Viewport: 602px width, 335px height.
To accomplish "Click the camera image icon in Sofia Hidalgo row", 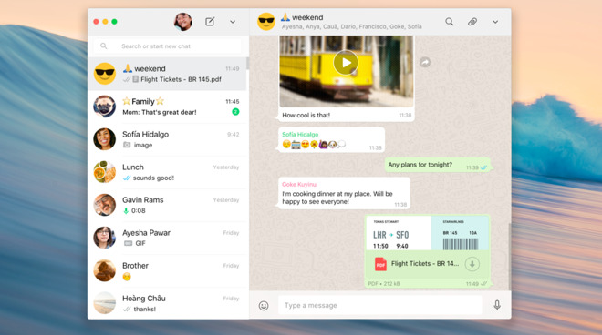I will 127,145.
